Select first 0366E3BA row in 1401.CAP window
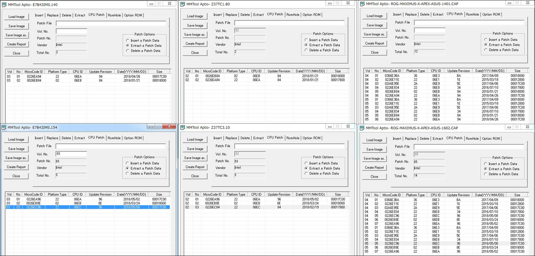The width and height of the screenshot is (535, 256). point(446,76)
